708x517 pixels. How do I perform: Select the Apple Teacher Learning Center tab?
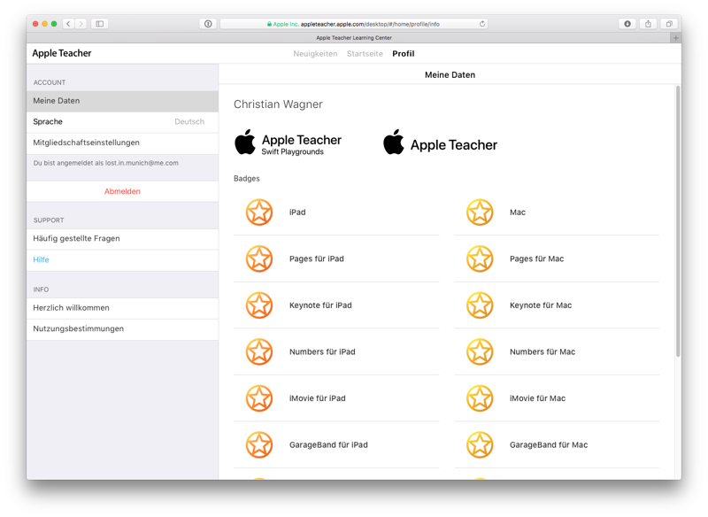[x=354, y=38]
